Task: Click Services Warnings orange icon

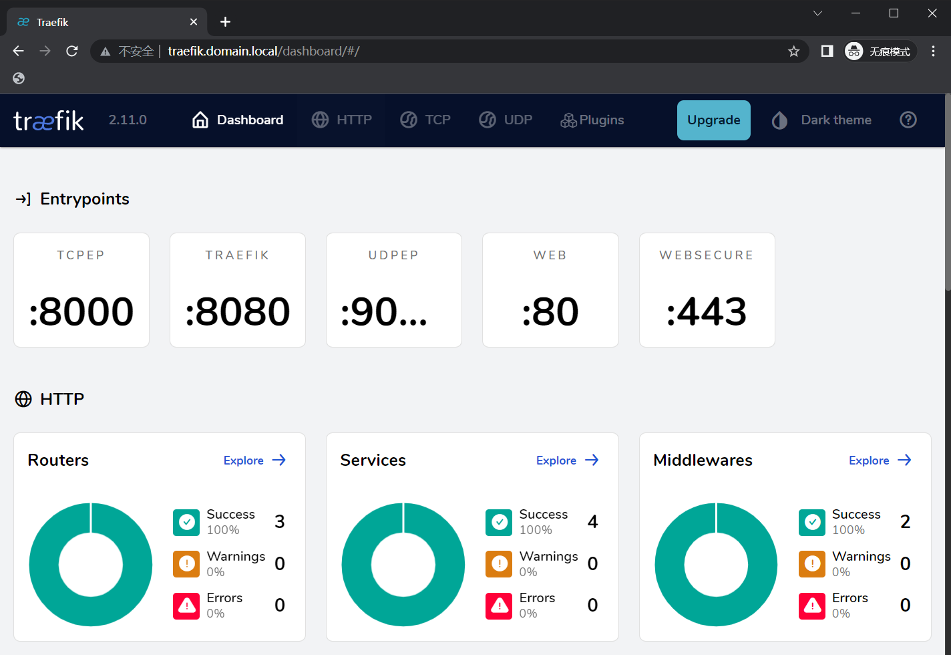Action: point(499,564)
